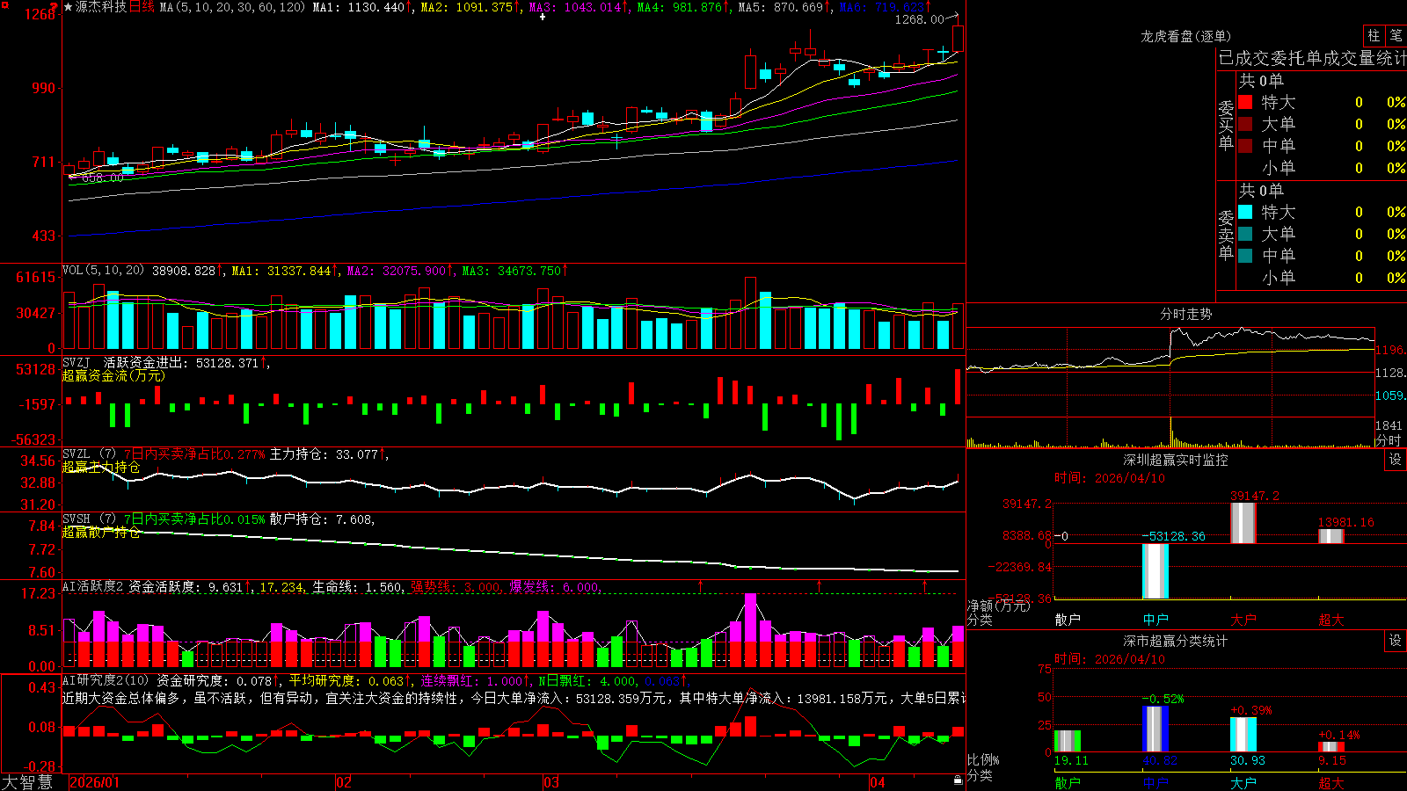Click the 共0单 count in the 委卖单 section
This screenshot has height=791, width=1407.
tap(1261, 191)
